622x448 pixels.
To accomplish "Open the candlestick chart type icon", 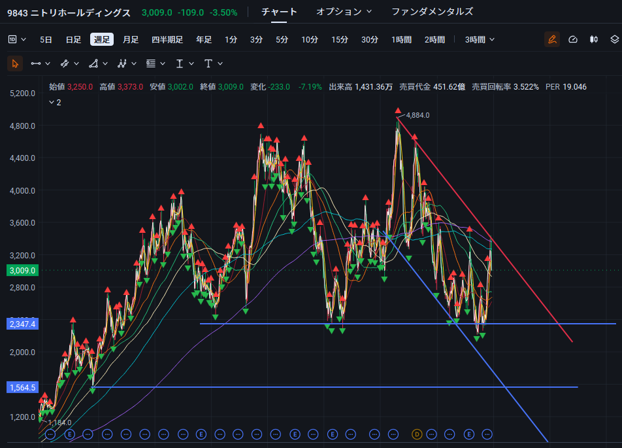I will [594, 39].
